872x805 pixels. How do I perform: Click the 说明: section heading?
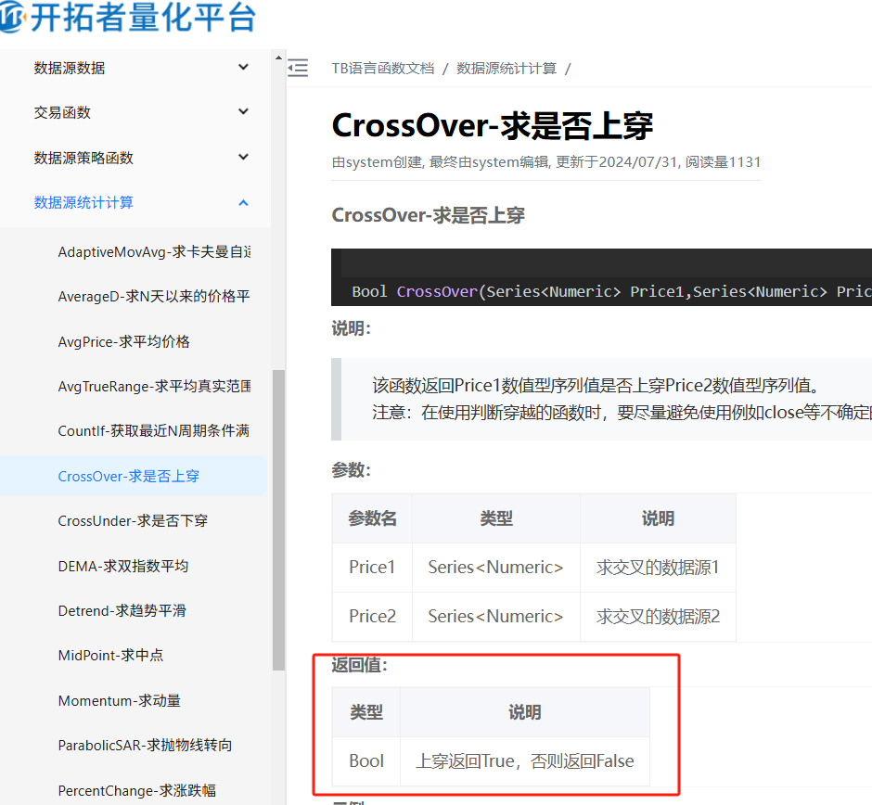click(x=351, y=328)
